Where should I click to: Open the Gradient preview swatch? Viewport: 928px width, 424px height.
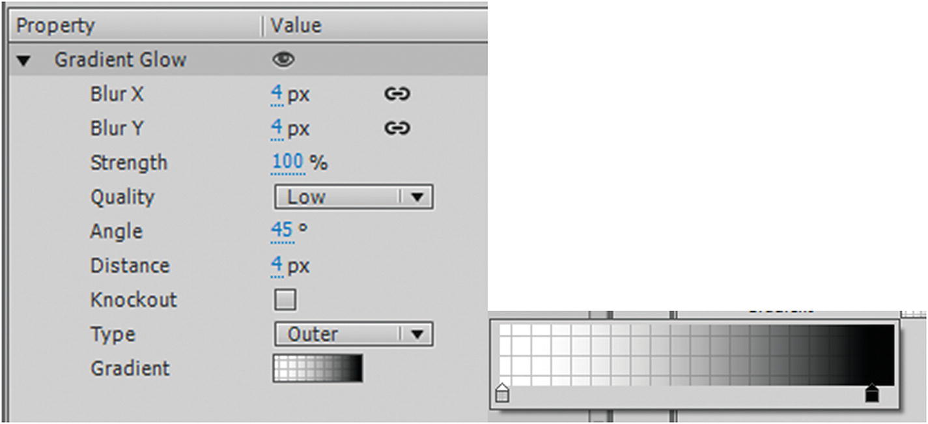point(317,369)
